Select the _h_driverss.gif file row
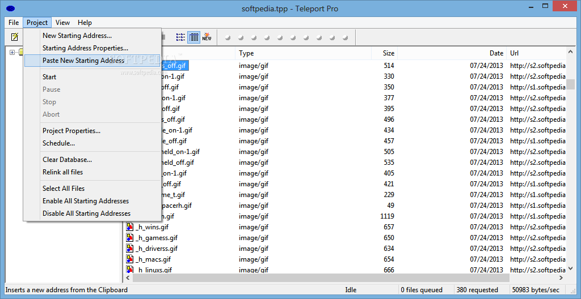This screenshot has width=581, height=299. 346,248
